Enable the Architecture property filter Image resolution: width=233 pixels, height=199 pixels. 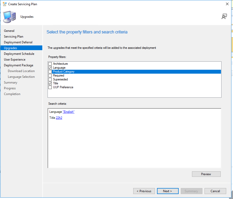(50, 63)
